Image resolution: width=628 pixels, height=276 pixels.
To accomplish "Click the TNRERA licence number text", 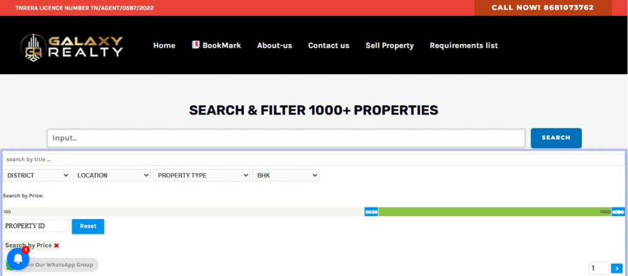I will (x=84, y=8).
